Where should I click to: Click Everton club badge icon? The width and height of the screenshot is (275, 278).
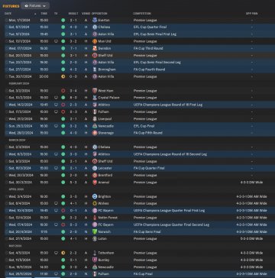pos(95,20)
